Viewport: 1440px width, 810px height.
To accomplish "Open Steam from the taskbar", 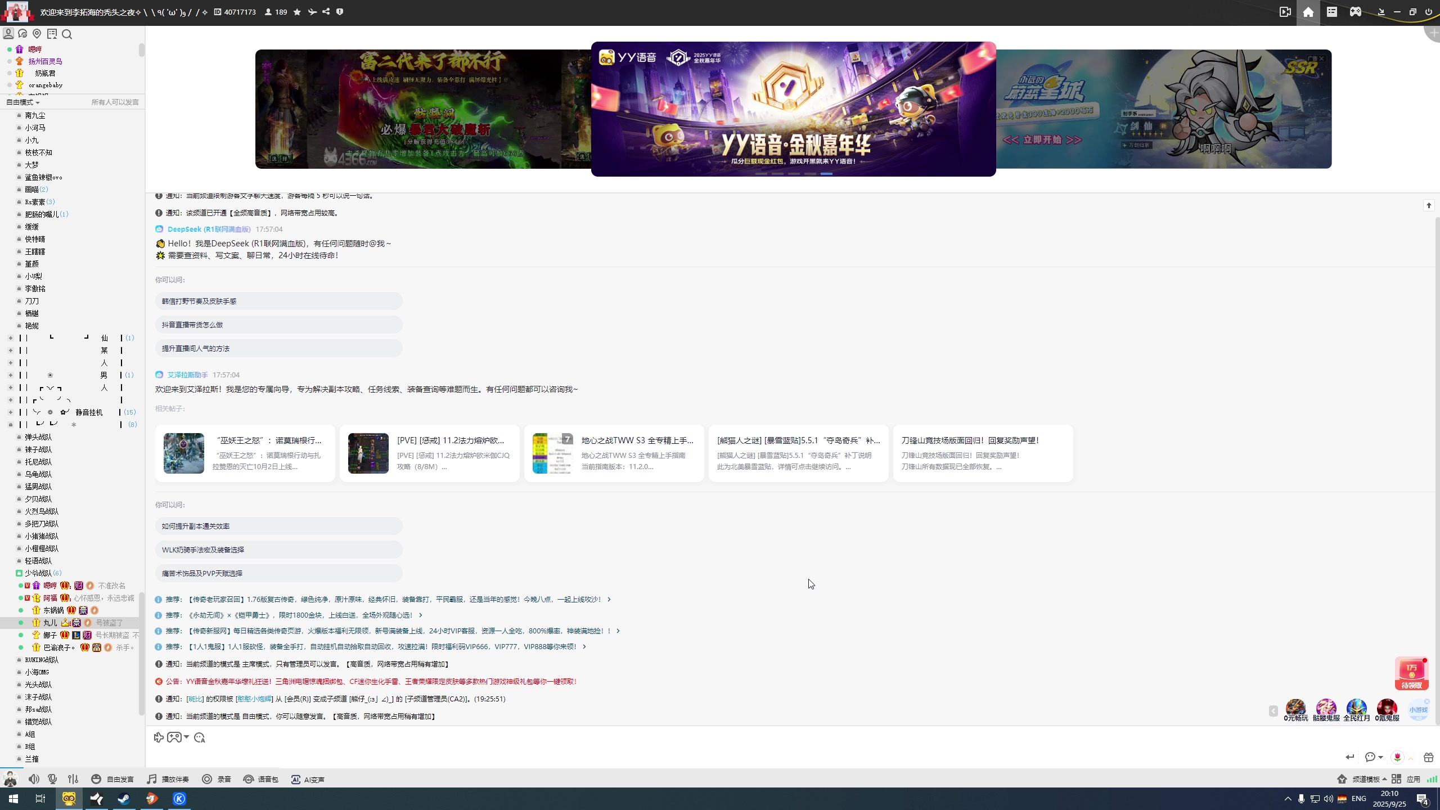I will (124, 799).
